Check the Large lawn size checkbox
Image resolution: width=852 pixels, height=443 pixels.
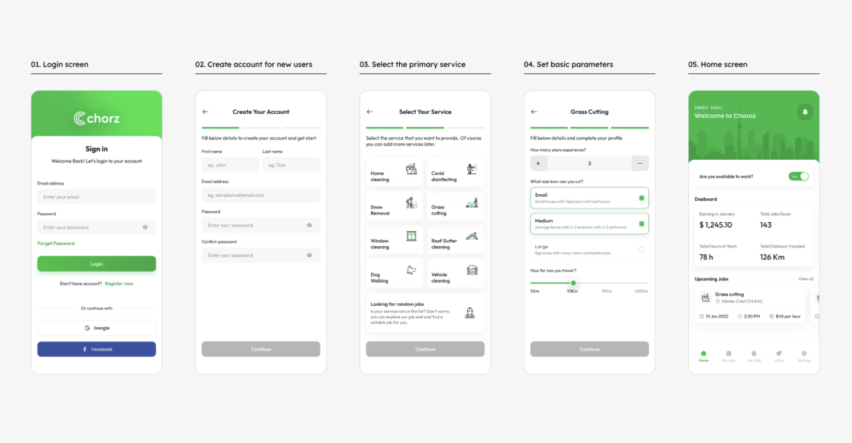coord(641,250)
